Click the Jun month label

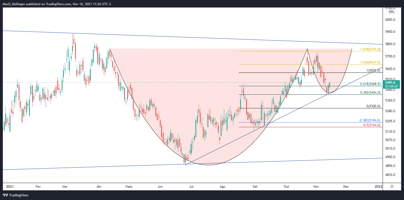[x=160, y=187]
